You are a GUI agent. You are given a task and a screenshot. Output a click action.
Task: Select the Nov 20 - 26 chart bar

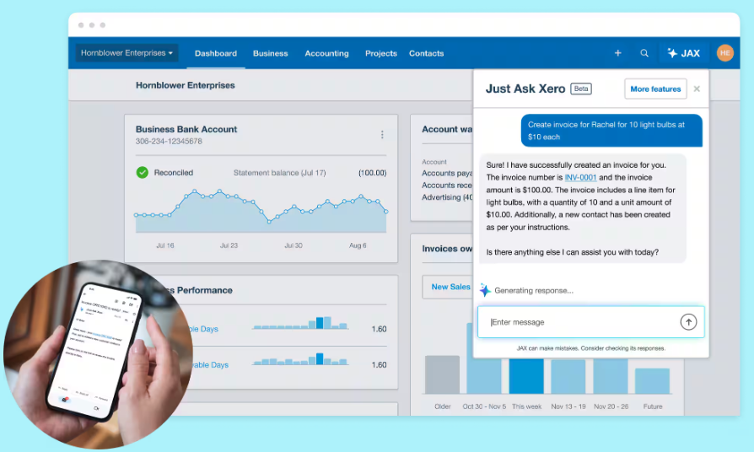click(x=611, y=376)
